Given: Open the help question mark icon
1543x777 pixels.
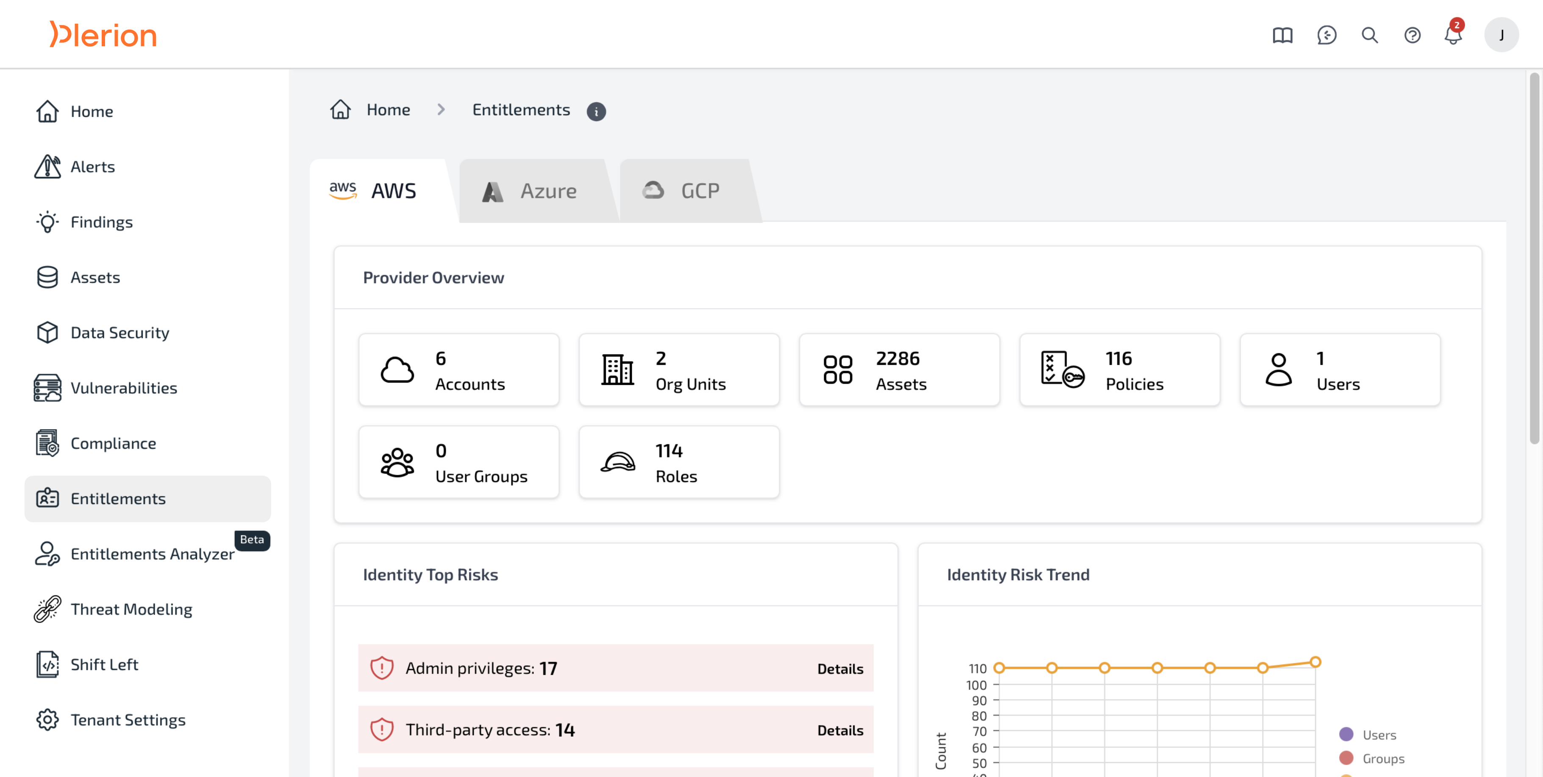Looking at the screenshot, I should point(1412,35).
